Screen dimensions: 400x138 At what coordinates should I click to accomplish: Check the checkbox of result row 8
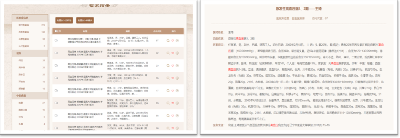(x=56, y=128)
